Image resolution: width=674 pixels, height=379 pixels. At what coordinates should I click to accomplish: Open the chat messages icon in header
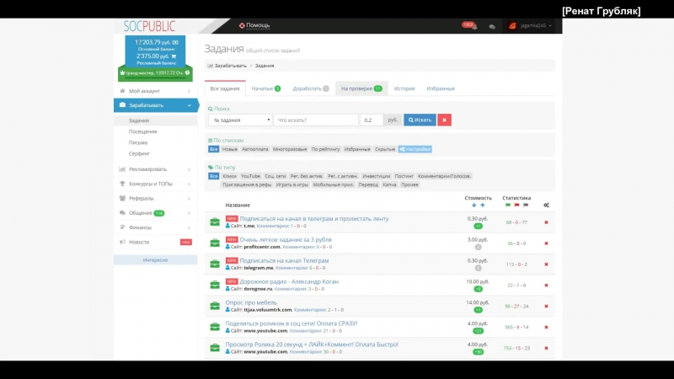pyautogui.click(x=492, y=26)
